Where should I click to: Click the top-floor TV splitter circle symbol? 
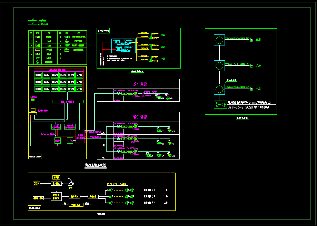tap(219, 40)
